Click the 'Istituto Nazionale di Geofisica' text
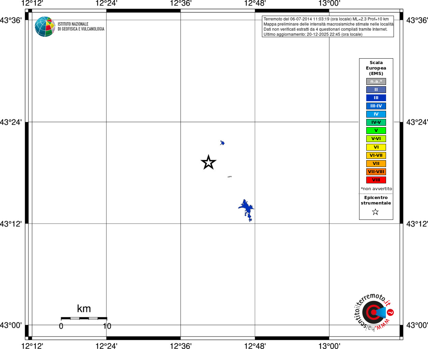This screenshot has height=349, width=428. pos(81,27)
